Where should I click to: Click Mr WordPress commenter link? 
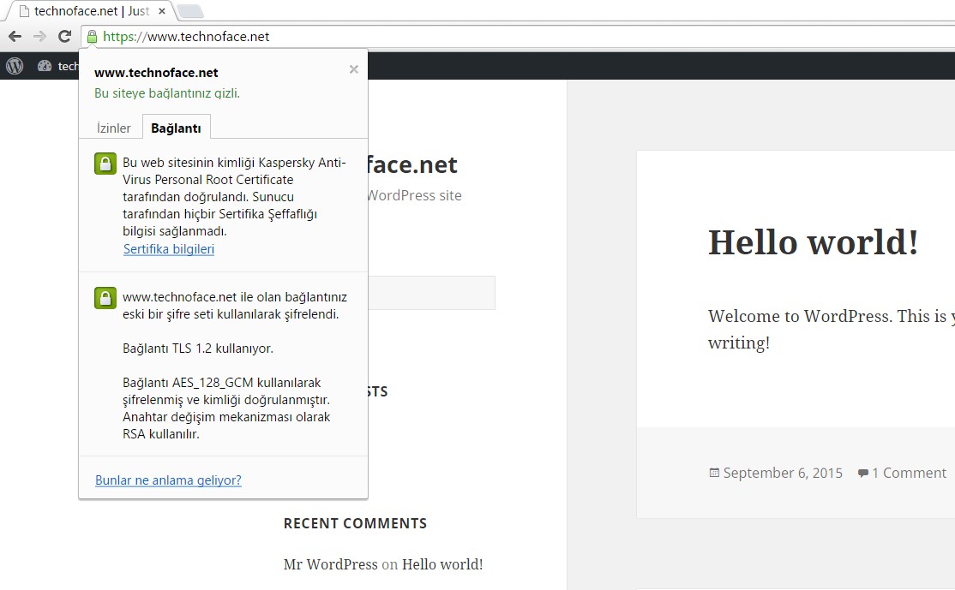click(331, 563)
